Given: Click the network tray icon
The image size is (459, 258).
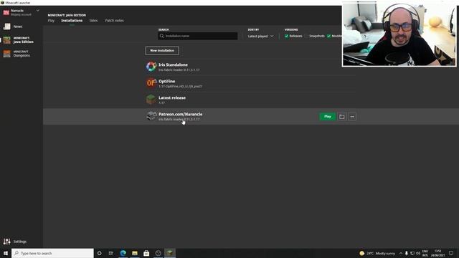Looking at the screenshot, I should [x=412, y=253].
